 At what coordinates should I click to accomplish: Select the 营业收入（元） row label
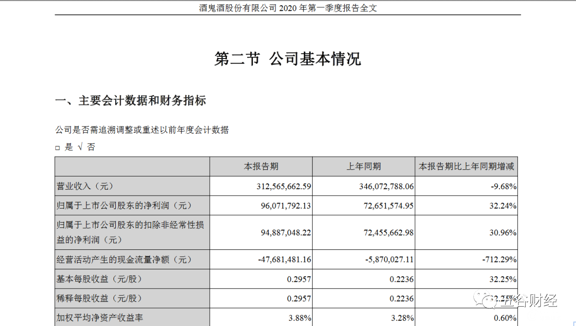85,186
